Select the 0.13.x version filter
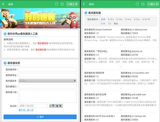Screen dimensions: 160x122 [x=119, y=19]
